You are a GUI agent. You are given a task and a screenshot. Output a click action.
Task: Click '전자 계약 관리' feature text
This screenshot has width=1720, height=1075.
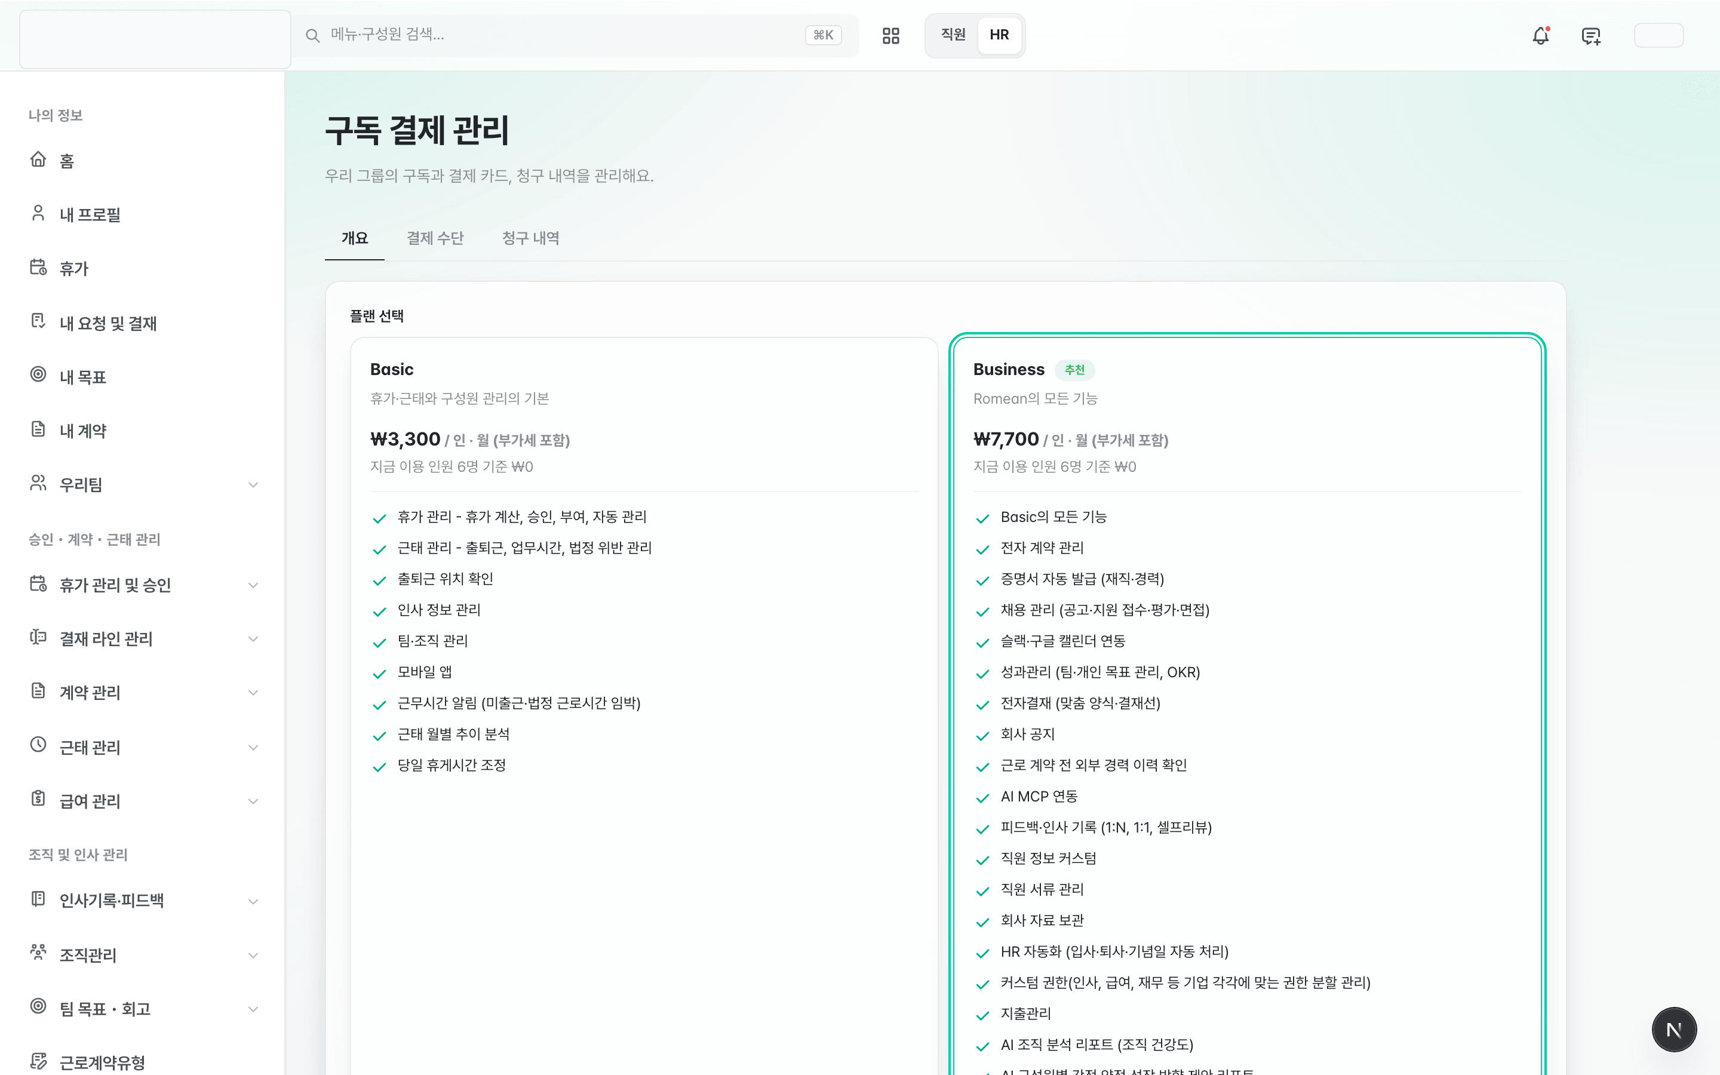(1042, 548)
